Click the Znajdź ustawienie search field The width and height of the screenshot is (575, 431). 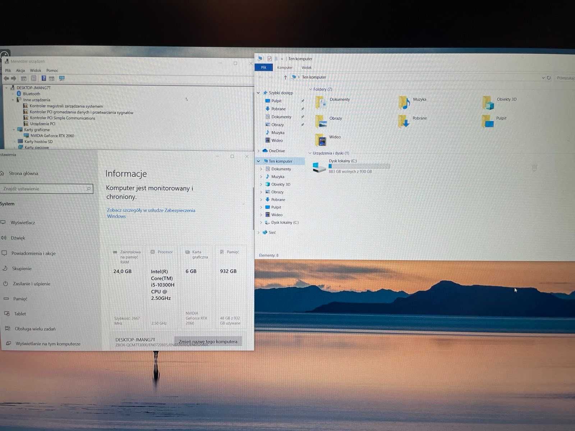click(x=46, y=189)
